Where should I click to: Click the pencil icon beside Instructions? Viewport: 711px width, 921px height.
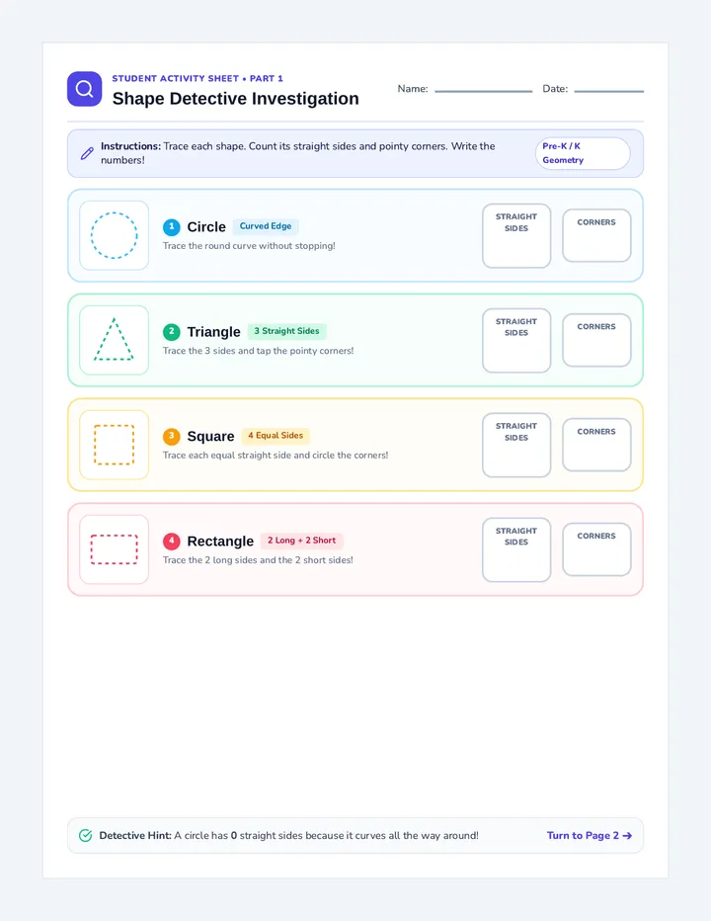tap(87, 153)
